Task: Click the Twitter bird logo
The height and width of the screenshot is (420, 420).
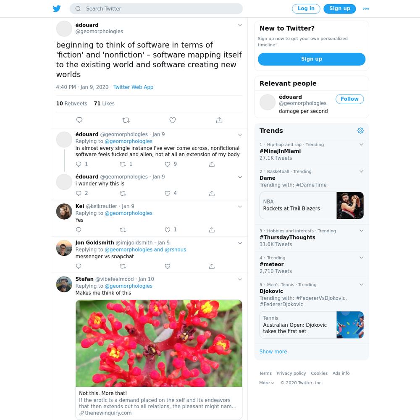Action: [57, 8]
